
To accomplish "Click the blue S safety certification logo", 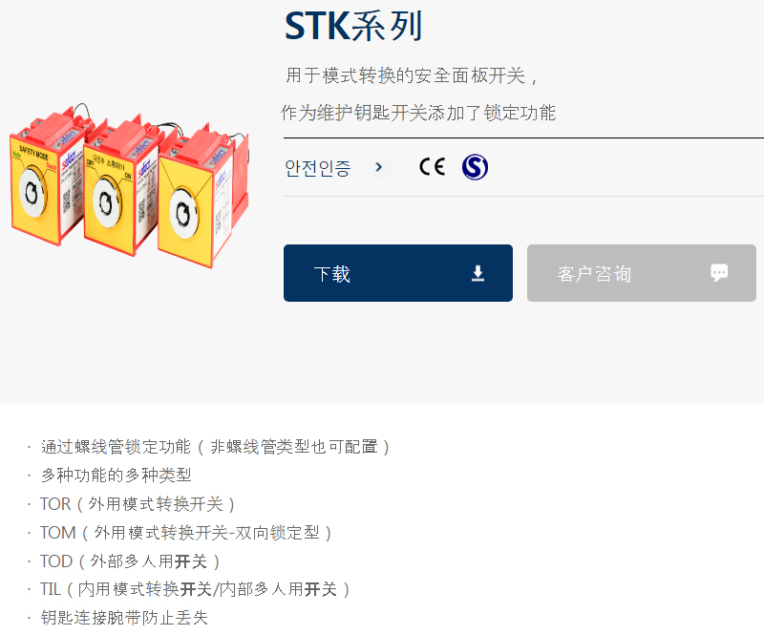I will (475, 167).
